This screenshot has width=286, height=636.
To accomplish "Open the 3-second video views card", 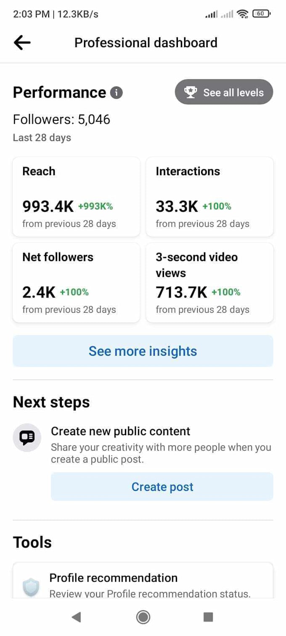I will coord(209,282).
